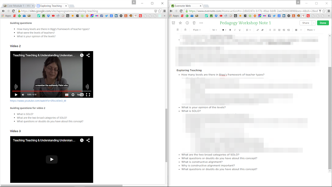Viewport: 332px width, 187px height.
Task: Open the text alignment dropdown
Action: pyautogui.click(x=248, y=30)
